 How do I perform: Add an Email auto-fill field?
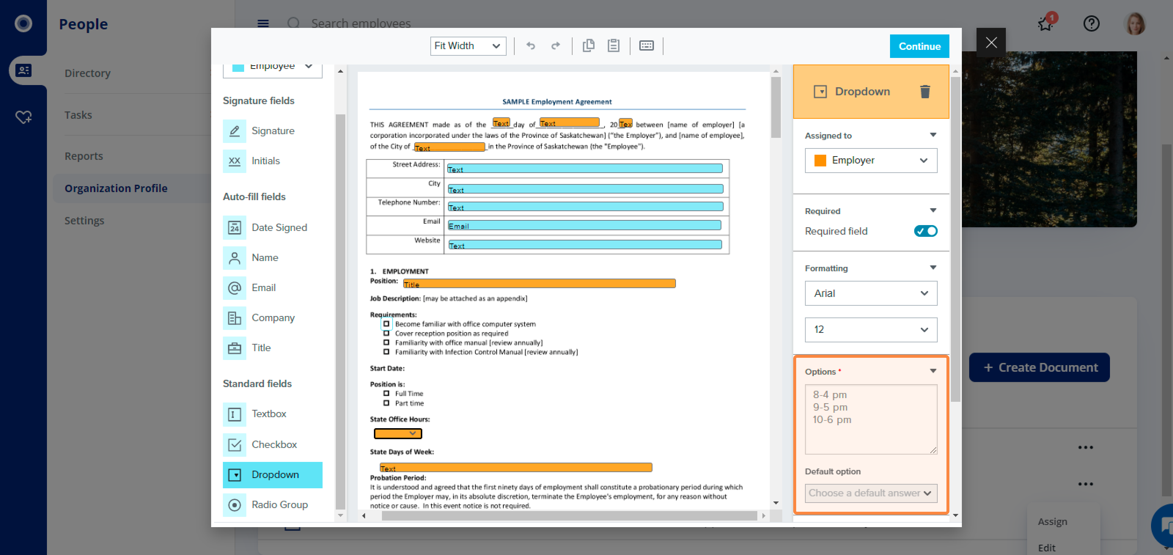272,288
